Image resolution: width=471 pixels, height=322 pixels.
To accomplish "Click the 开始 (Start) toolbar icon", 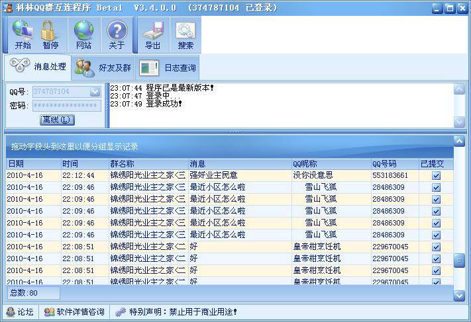I will click(x=23, y=35).
